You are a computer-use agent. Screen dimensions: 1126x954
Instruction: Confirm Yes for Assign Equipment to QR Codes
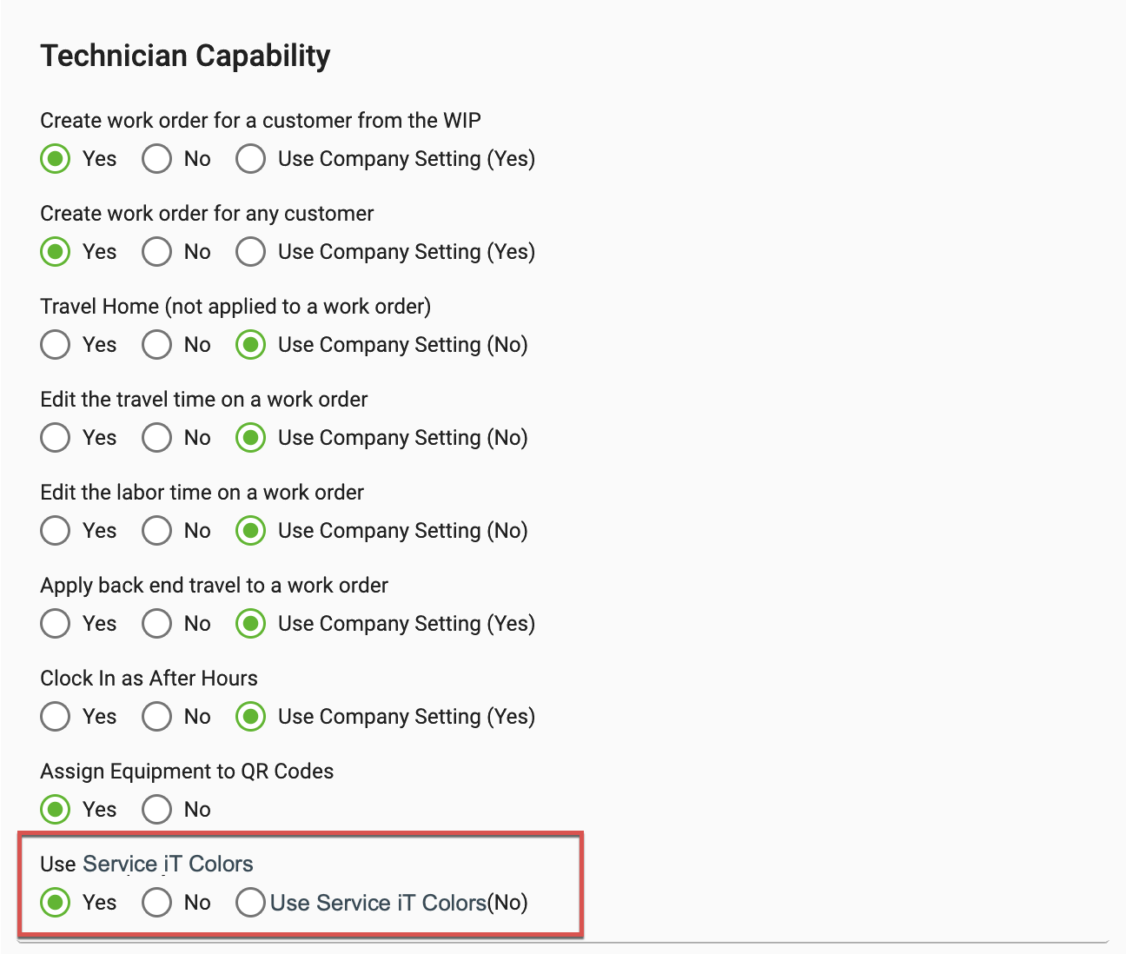click(x=55, y=810)
